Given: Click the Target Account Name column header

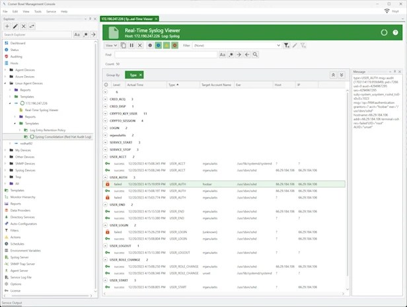Looking at the screenshot, I should coord(217,85).
